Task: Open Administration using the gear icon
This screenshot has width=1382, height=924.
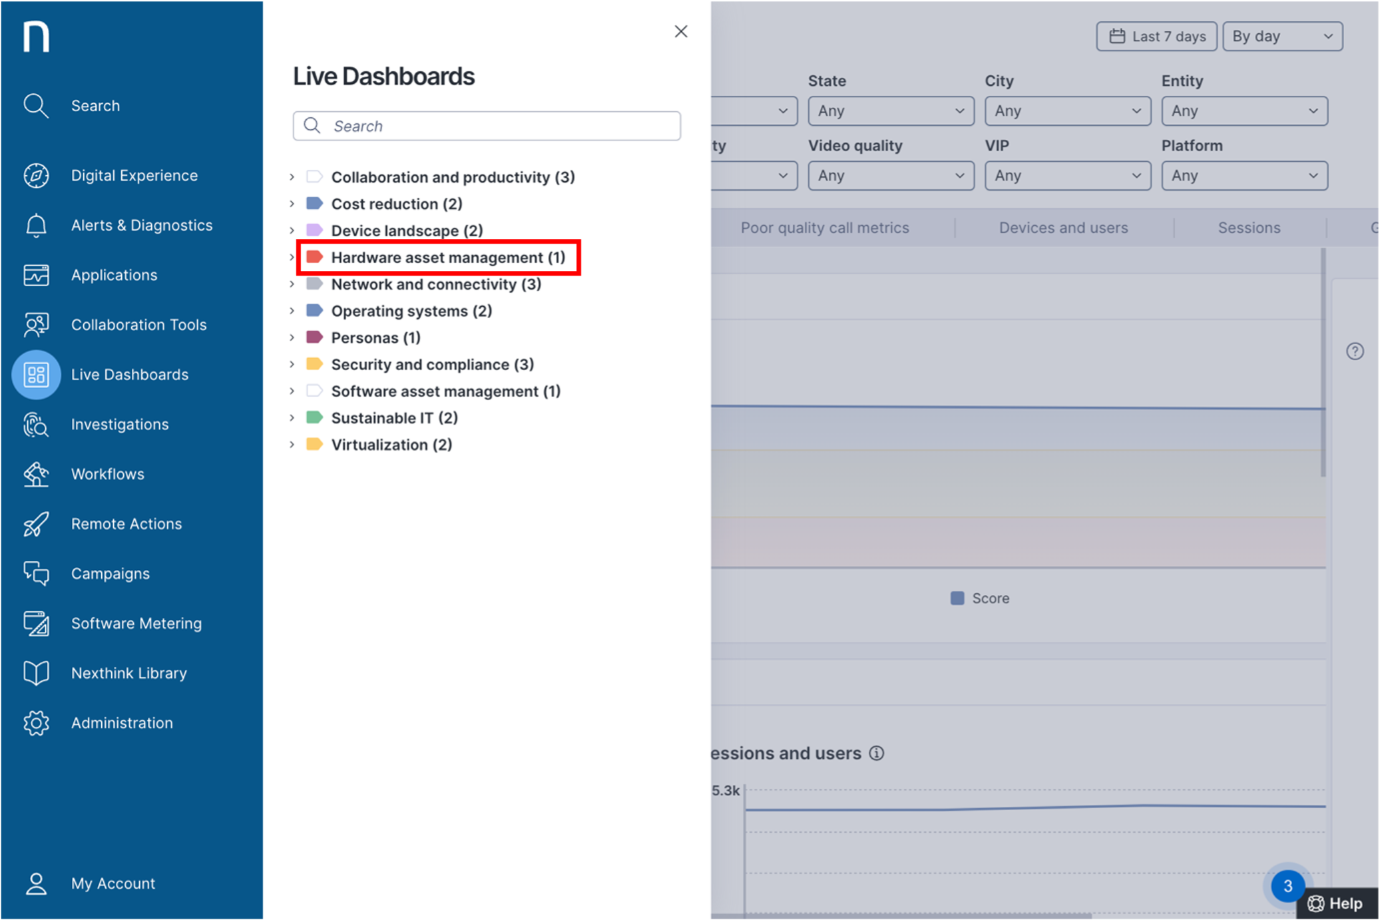Action: (36, 723)
